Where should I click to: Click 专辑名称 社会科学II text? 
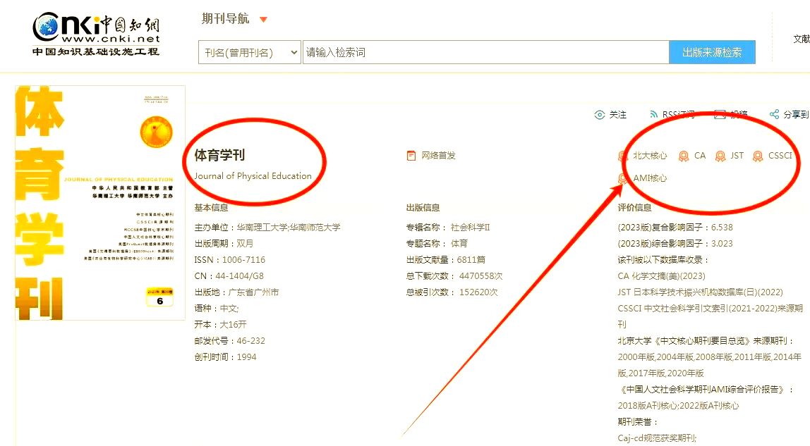tap(448, 228)
